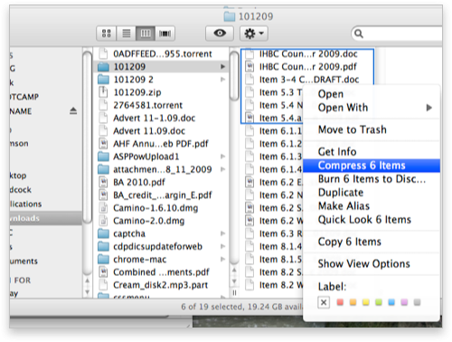Select the chrome-mac folder icon
Screen dimensions: 452x342
[x=103, y=259]
